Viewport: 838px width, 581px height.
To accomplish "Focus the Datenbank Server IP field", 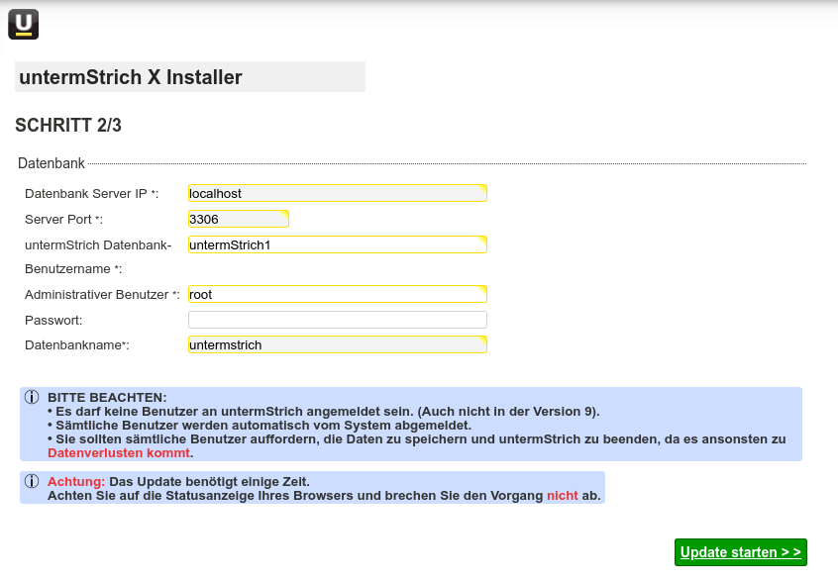I will pos(337,194).
